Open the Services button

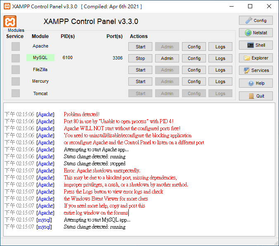click(x=256, y=70)
